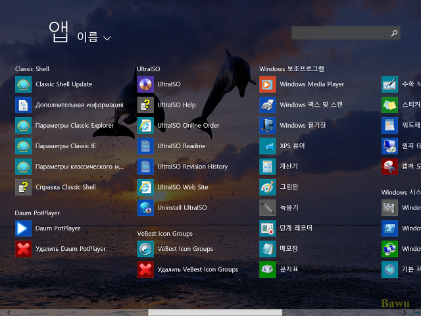421x316 pixels.
Task: Click the Uninstall UltraISO icon
Action: (x=145, y=208)
